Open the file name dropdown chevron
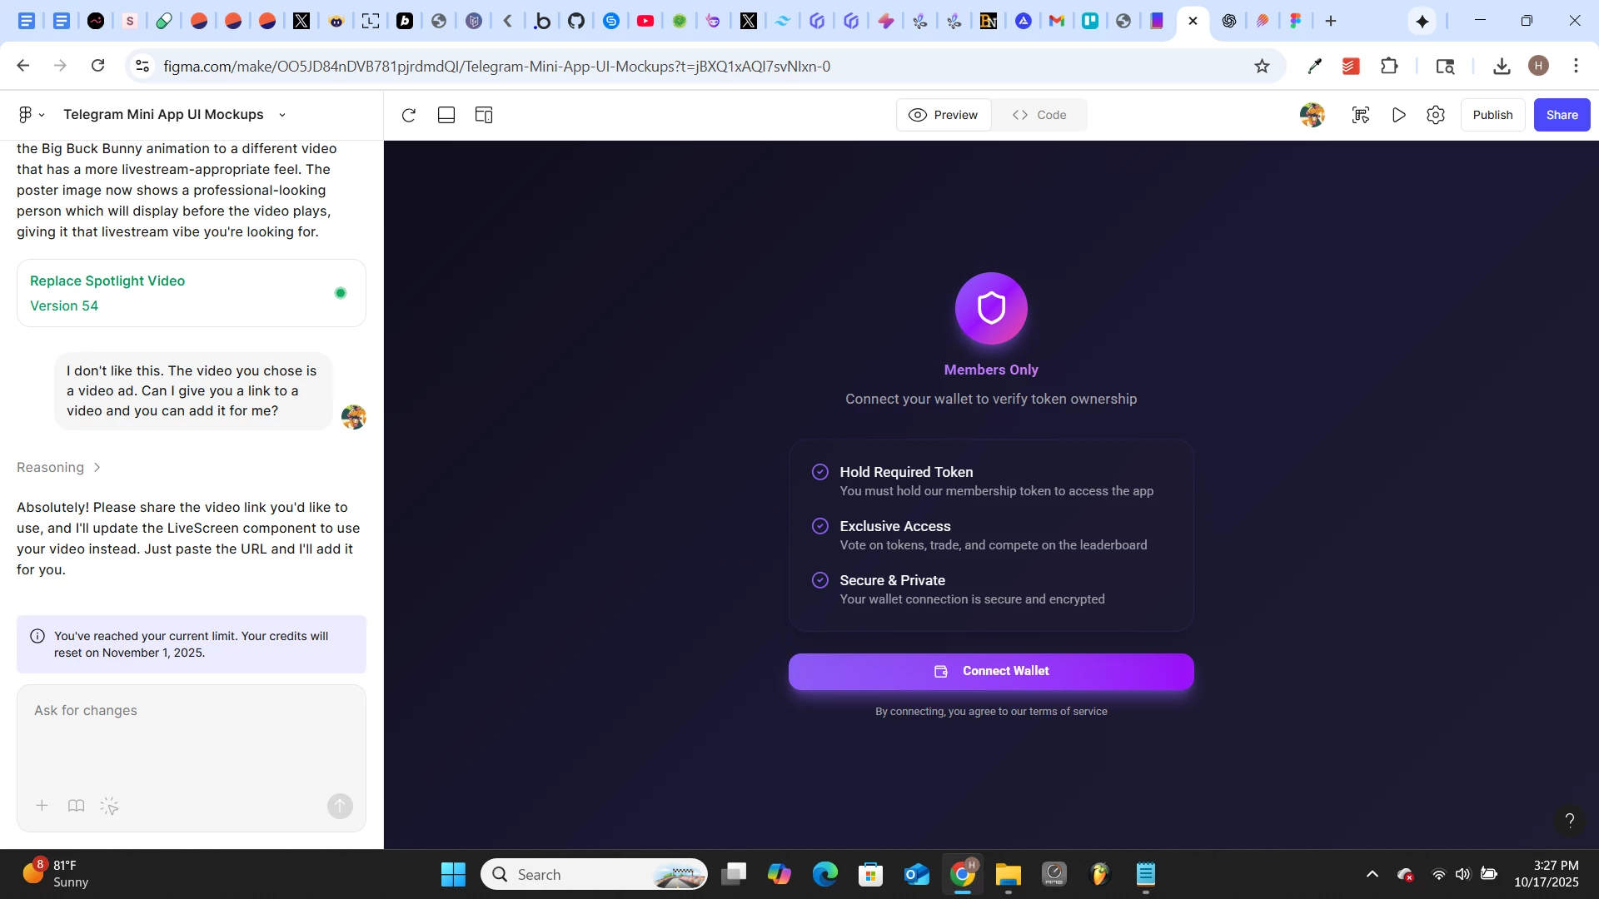The image size is (1599, 899). [282, 115]
